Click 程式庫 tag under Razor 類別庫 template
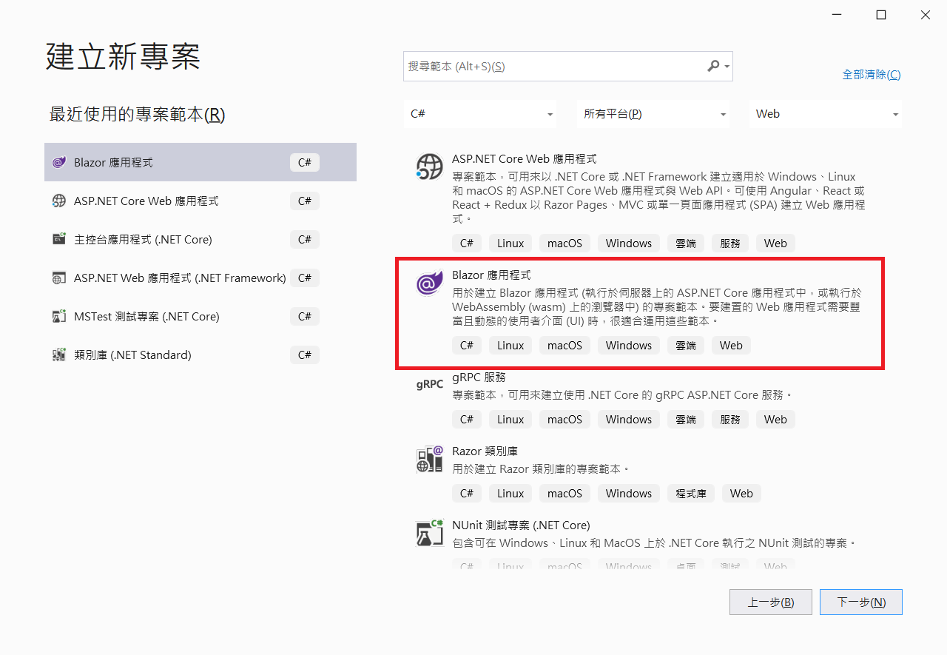The height and width of the screenshot is (655, 947). click(x=691, y=493)
